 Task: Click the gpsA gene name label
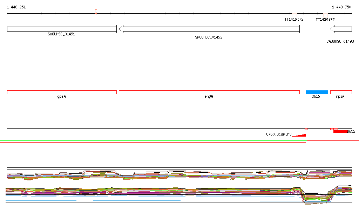(x=61, y=96)
